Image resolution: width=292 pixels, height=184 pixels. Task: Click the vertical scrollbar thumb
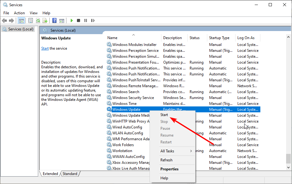[289, 159]
